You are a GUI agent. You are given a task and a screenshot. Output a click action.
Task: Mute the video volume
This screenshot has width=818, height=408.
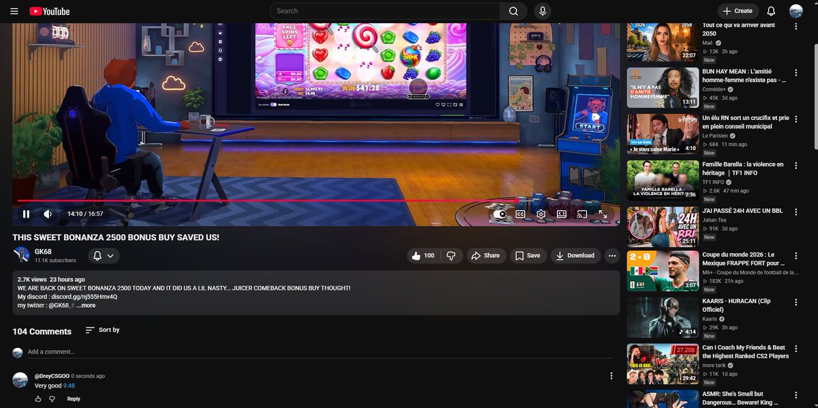pyautogui.click(x=48, y=214)
